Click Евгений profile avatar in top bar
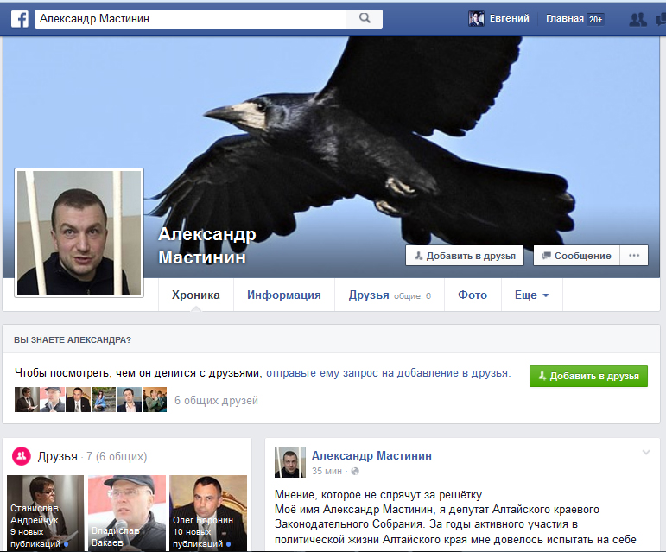 (476, 19)
